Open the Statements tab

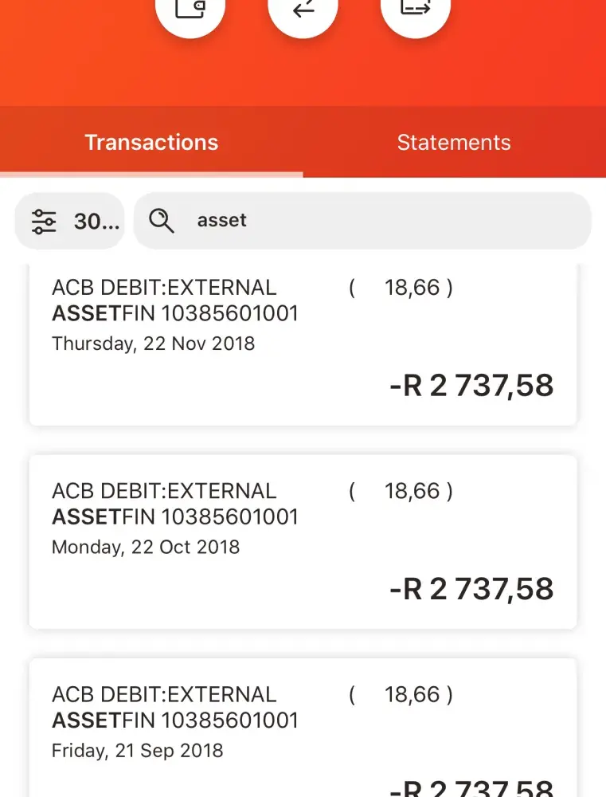pyautogui.click(x=454, y=143)
